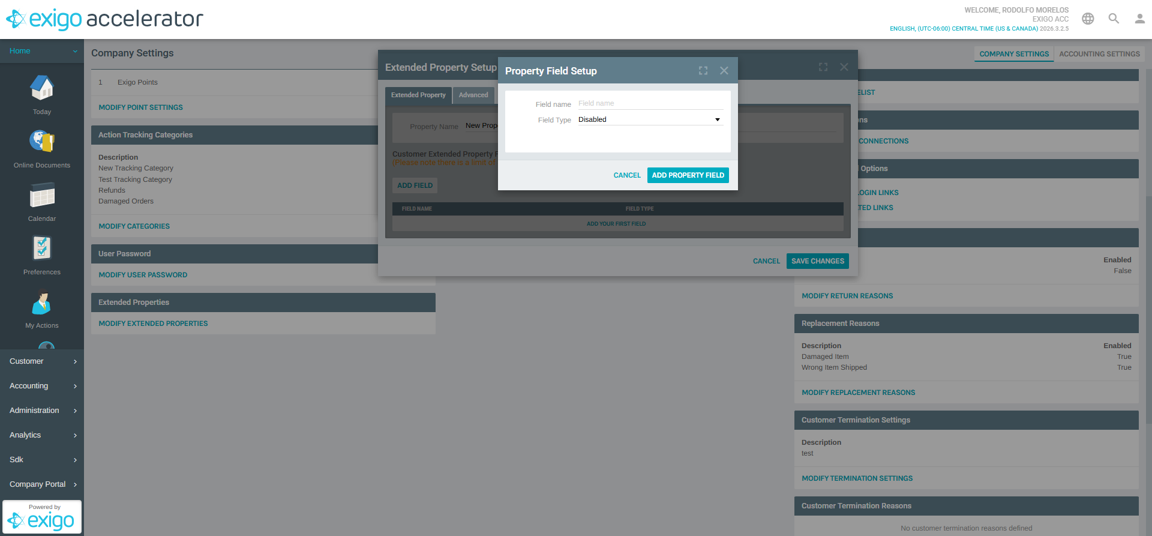The height and width of the screenshot is (536, 1152).
Task: Click the Field Name column header
Action: pos(417,209)
